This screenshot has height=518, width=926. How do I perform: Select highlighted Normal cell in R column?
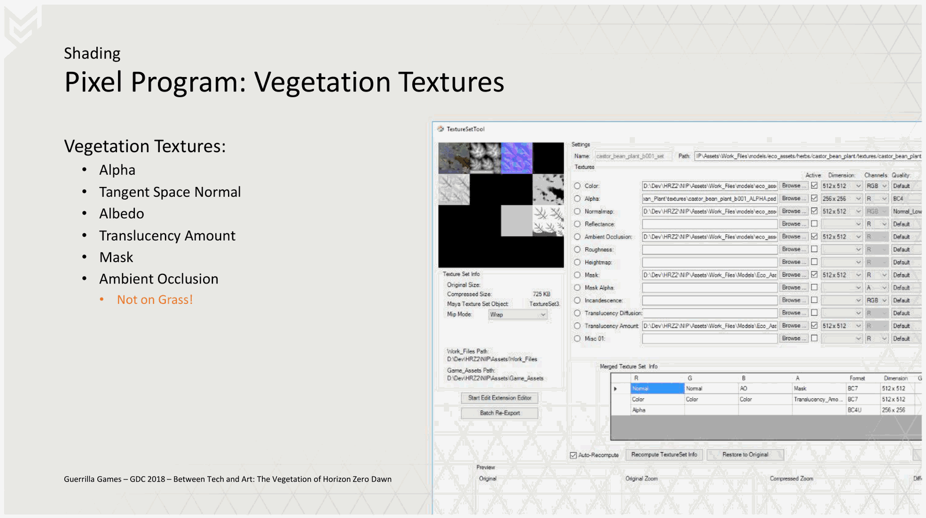tap(657, 388)
